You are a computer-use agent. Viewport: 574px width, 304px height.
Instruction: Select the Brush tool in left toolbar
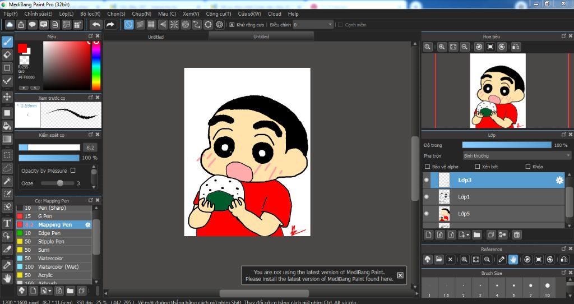7,42
